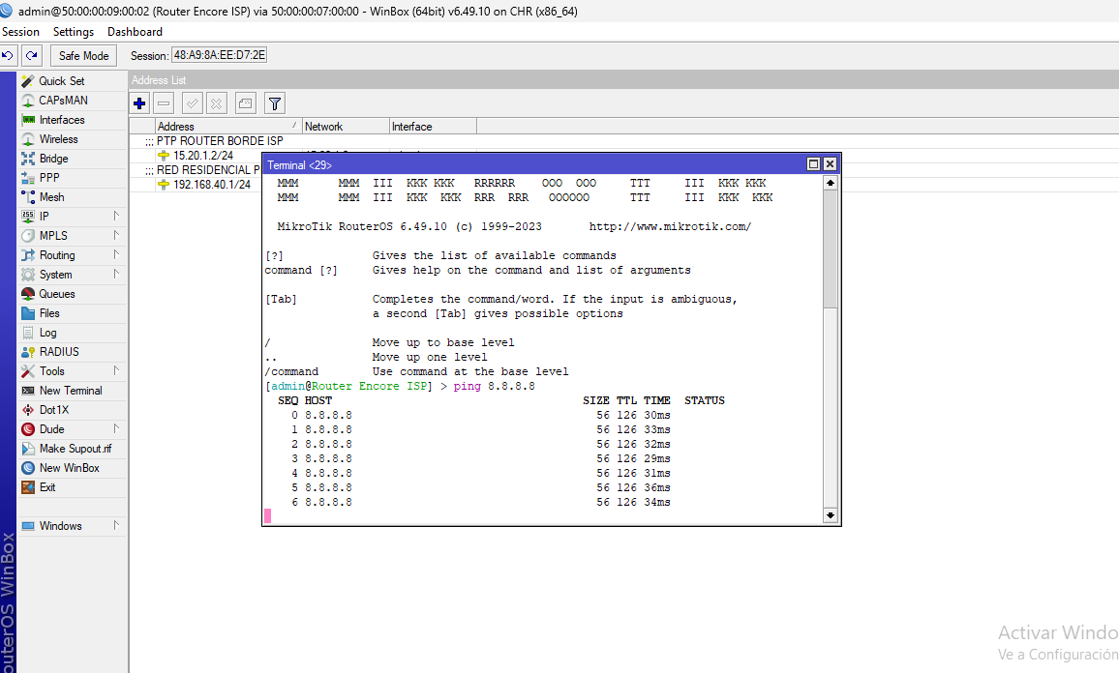Disable the selected address entry
1119x673 pixels.
pos(217,102)
